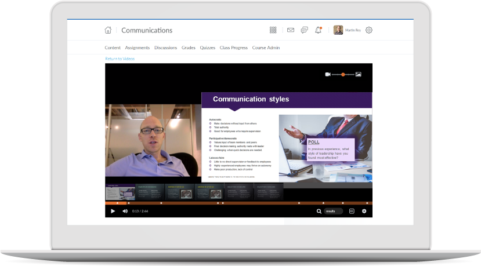
Task: Open the Course Admin link
Action: click(x=266, y=48)
